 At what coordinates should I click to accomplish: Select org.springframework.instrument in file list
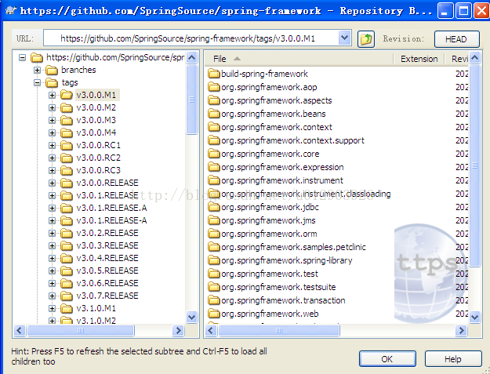click(x=282, y=180)
